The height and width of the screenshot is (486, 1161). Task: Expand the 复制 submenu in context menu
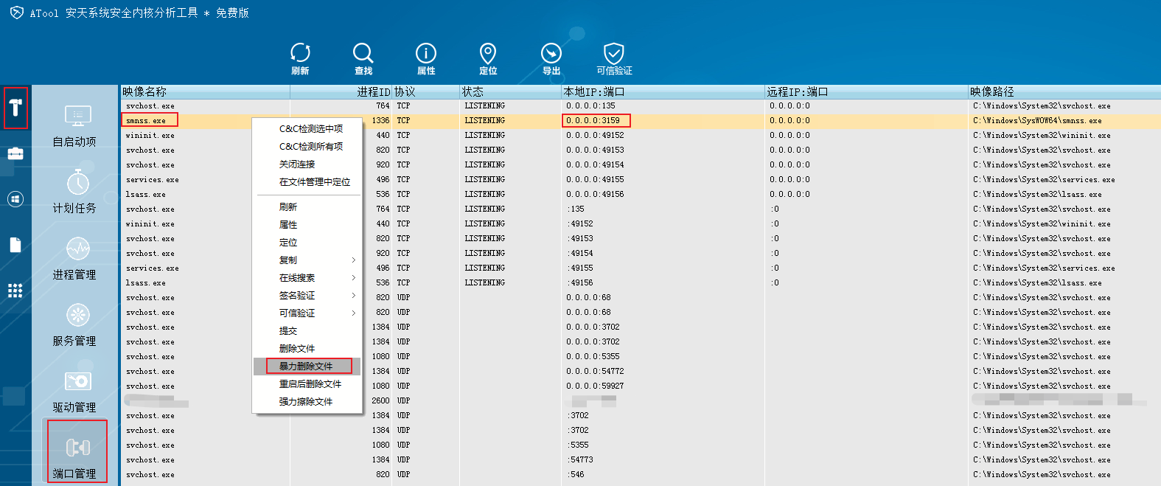pos(307,260)
